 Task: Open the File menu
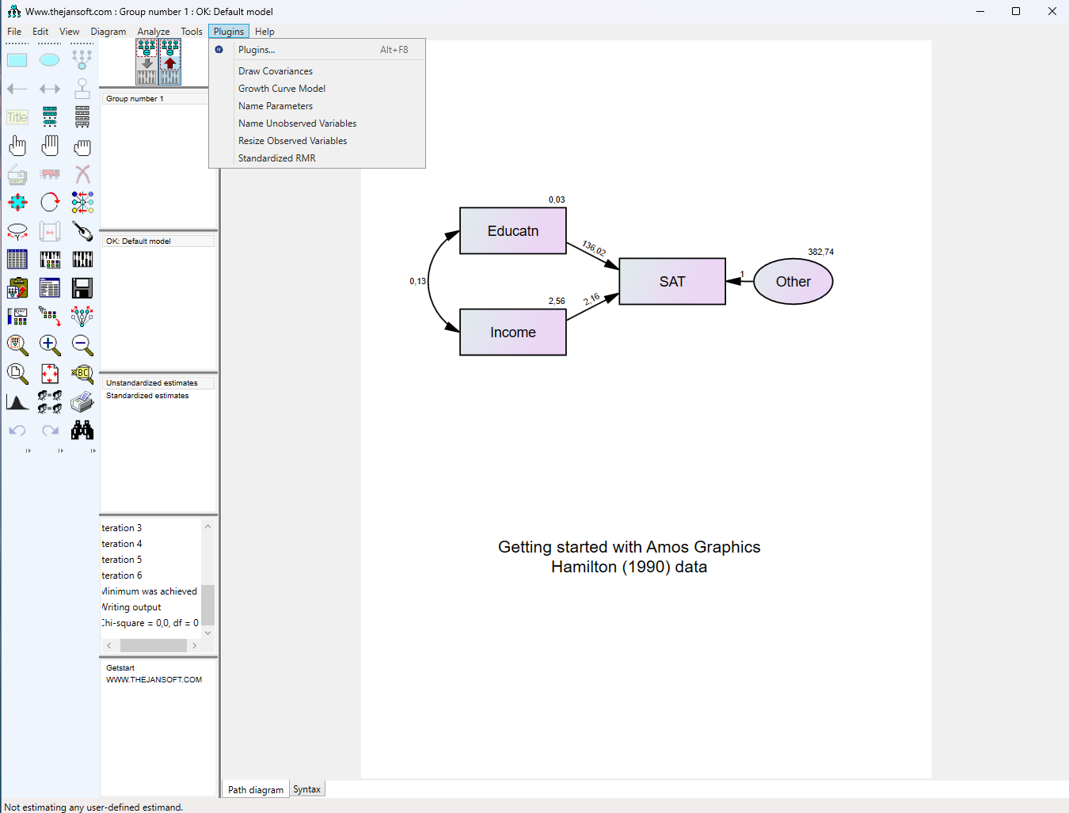14,32
